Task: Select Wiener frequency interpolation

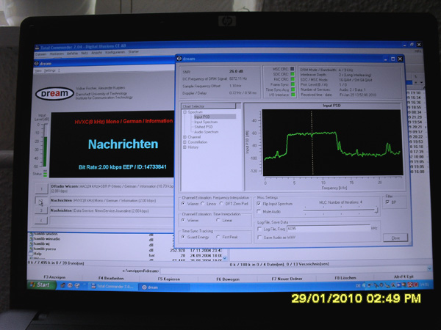Action: point(184,203)
